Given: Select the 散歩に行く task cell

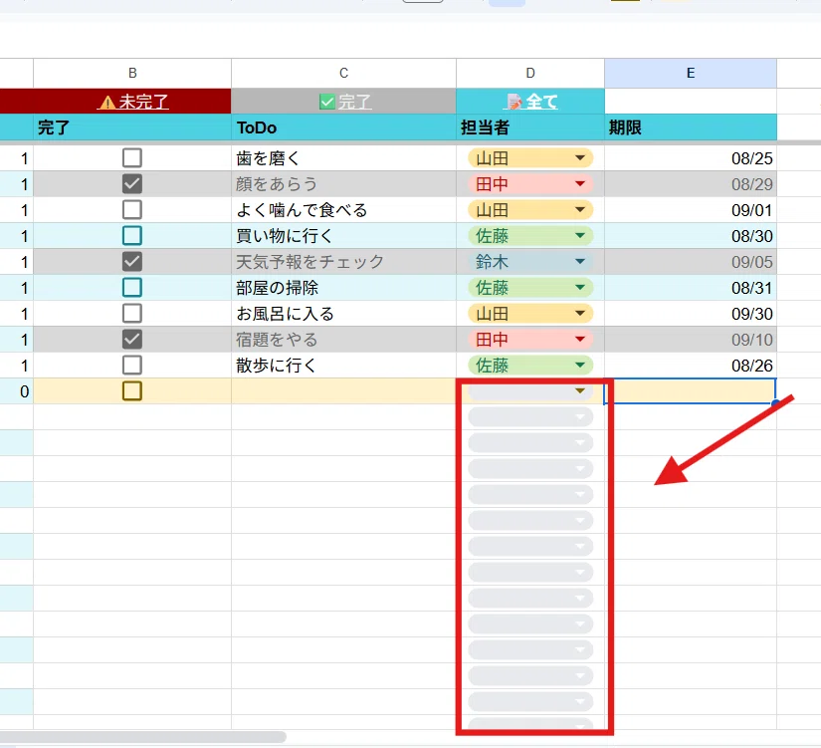Looking at the screenshot, I should click(343, 365).
